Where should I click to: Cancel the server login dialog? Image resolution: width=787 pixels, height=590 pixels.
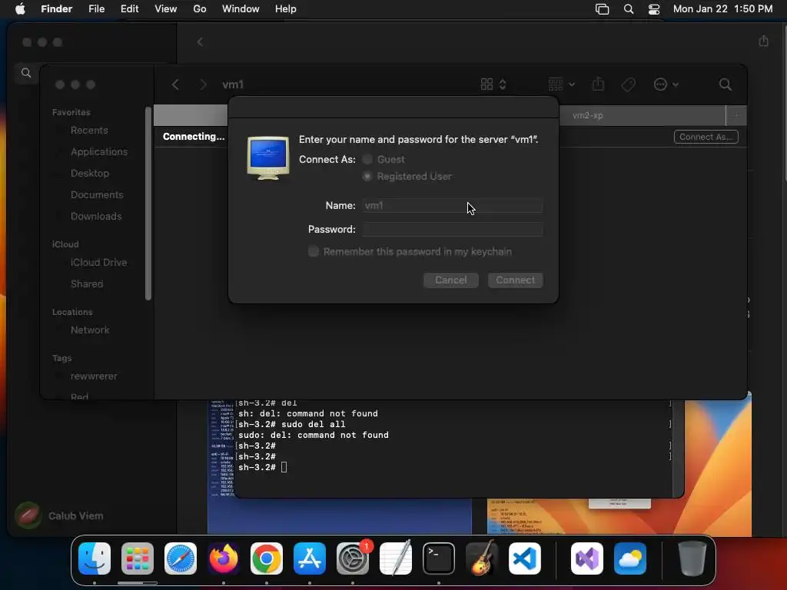(450, 280)
